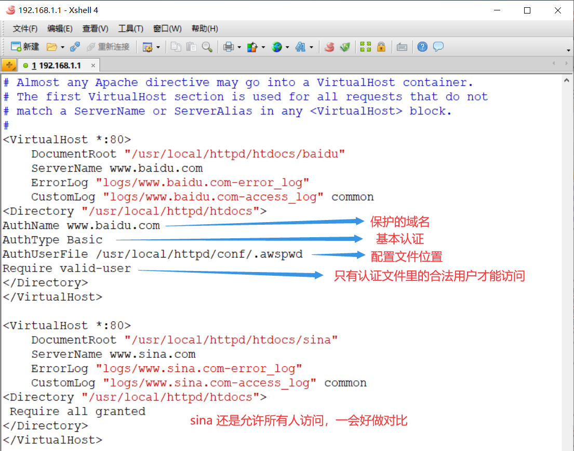The width and height of the screenshot is (574, 451).
Task: Click the AuthUserFile /usr/local/httpd/conf/.awspwd line
Action: pyautogui.click(x=153, y=254)
